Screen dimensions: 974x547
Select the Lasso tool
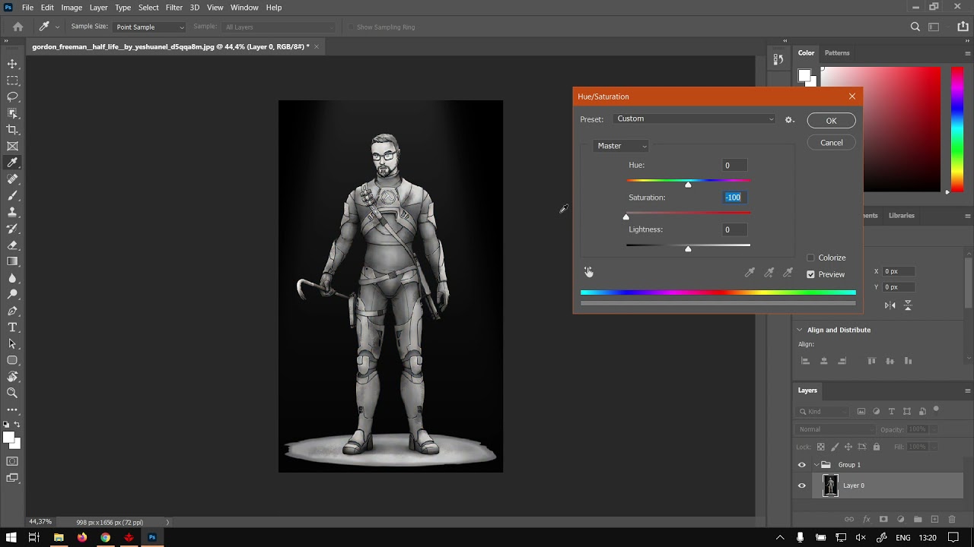12,96
